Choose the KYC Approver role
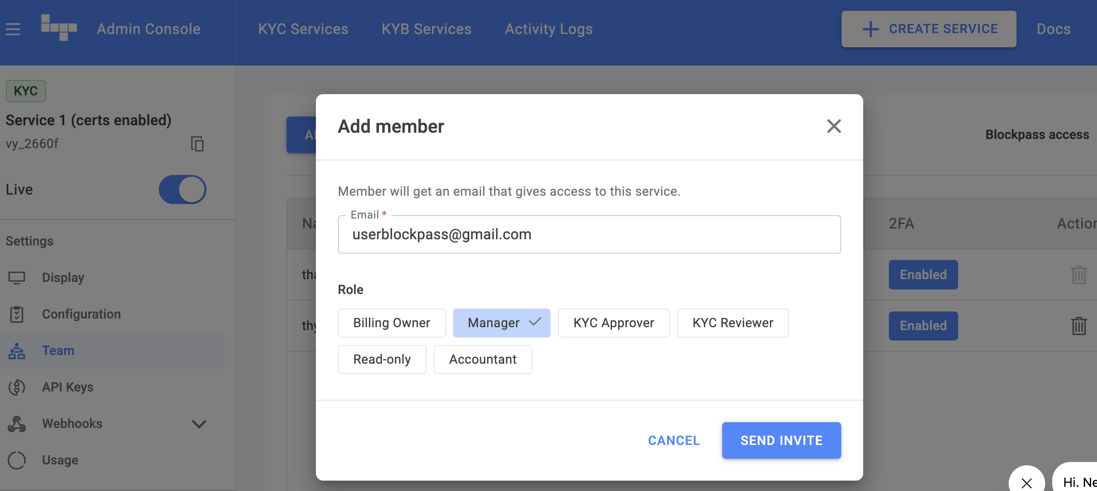 [613, 323]
